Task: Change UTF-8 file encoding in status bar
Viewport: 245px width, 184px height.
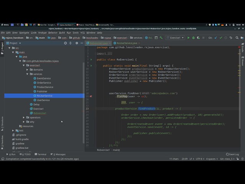Action: [x=200, y=159]
